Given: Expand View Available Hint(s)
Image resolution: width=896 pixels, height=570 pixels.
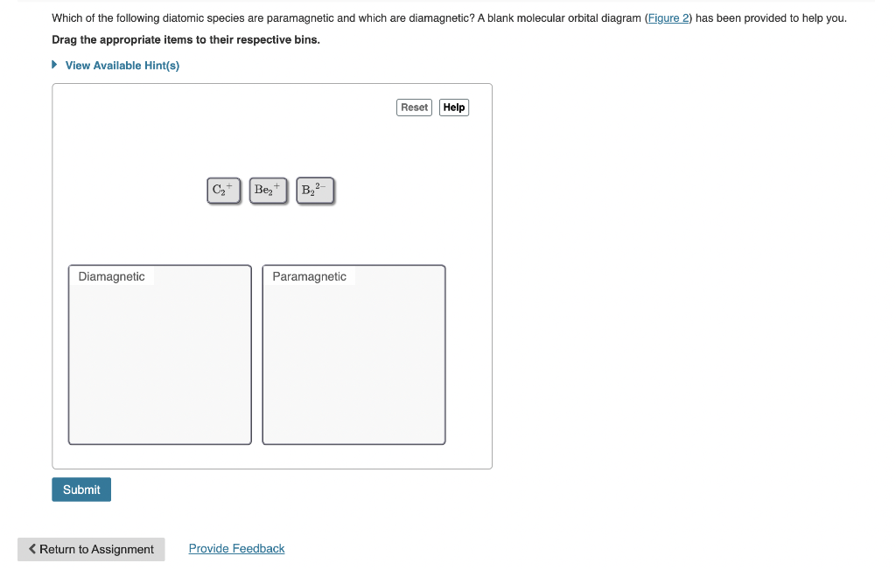Looking at the screenshot, I should [122, 65].
